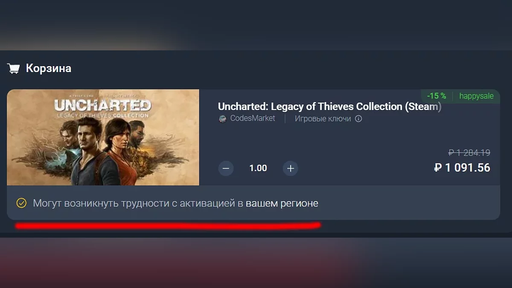Viewport: 512px width, 288px height.
Task: Click the happysale promo code label
Action: [x=476, y=96]
